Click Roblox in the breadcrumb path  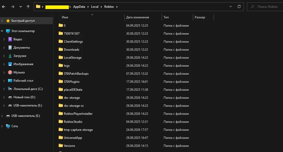pyautogui.click(x=109, y=7)
